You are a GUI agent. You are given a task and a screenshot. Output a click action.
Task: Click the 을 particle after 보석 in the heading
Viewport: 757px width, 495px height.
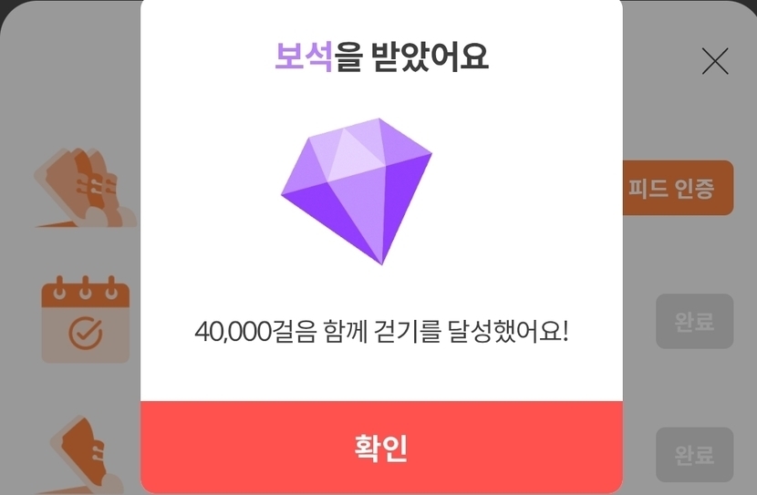[x=348, y=57]
